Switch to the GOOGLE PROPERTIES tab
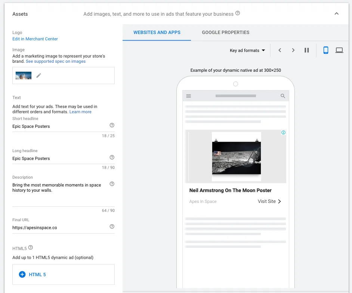Screen dimensions: 352x293 point(226,33)
